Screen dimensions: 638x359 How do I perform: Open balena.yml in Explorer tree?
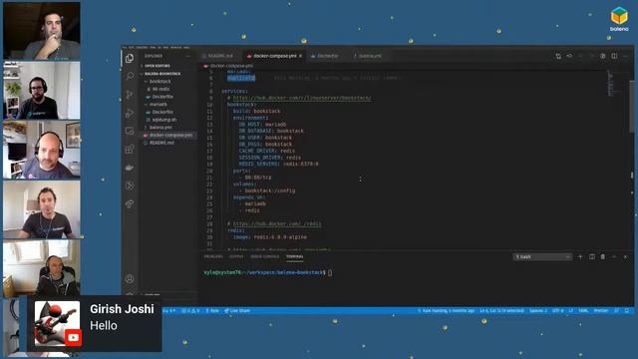tap(168, 128)
